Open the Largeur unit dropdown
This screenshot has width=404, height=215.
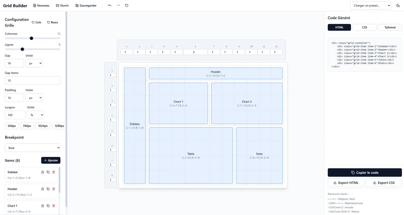pyautogui.click(x=35, y=115)
